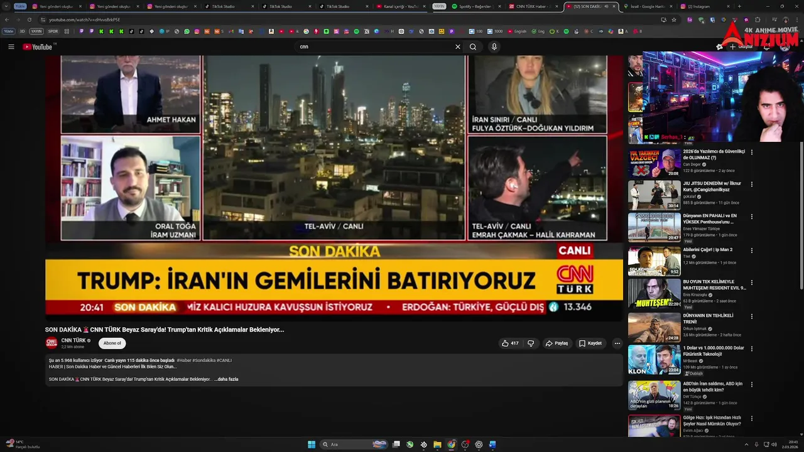Dislike the video with thumbs-down icon
804x452 pixels.
531,343
